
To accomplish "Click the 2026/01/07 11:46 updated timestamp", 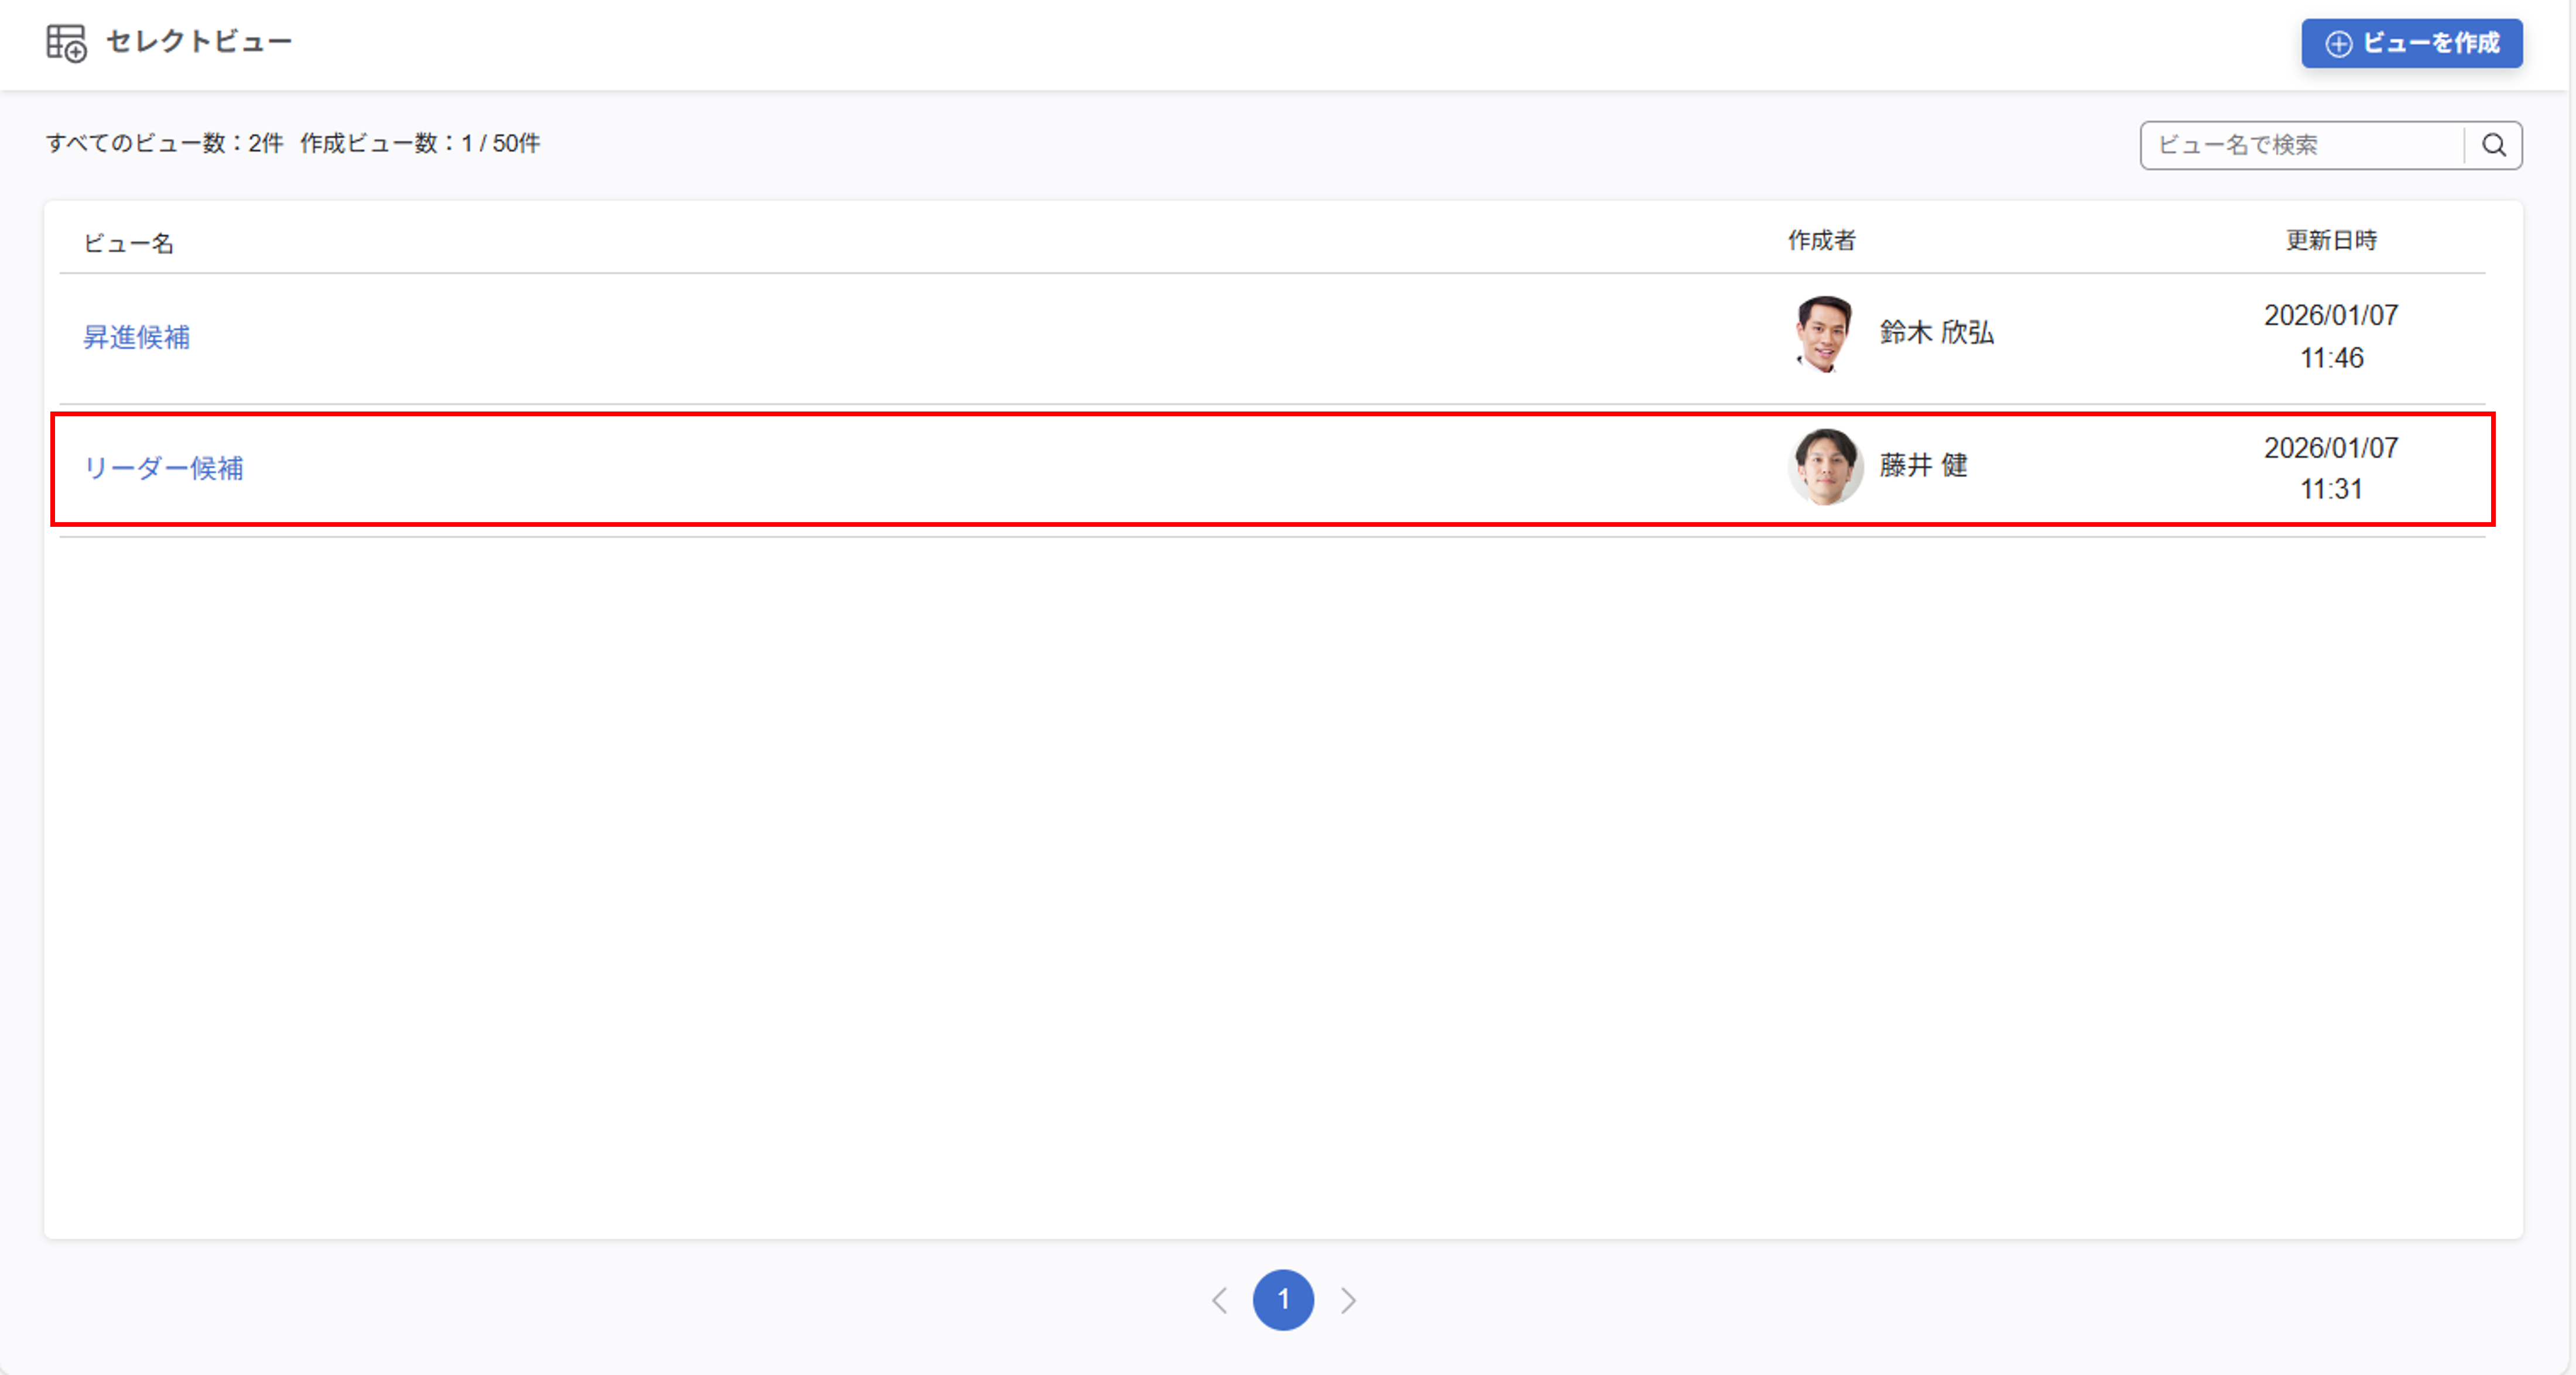I will (2331, 336).
